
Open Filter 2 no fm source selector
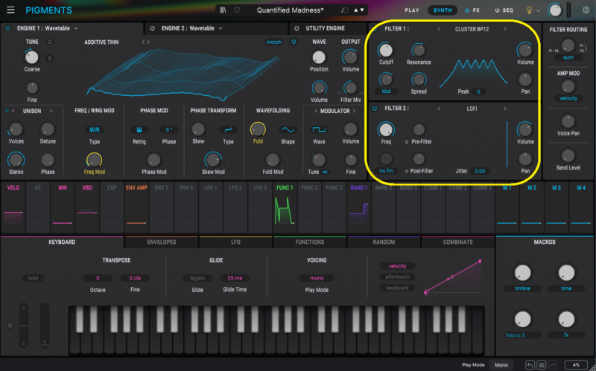[386, 171]
